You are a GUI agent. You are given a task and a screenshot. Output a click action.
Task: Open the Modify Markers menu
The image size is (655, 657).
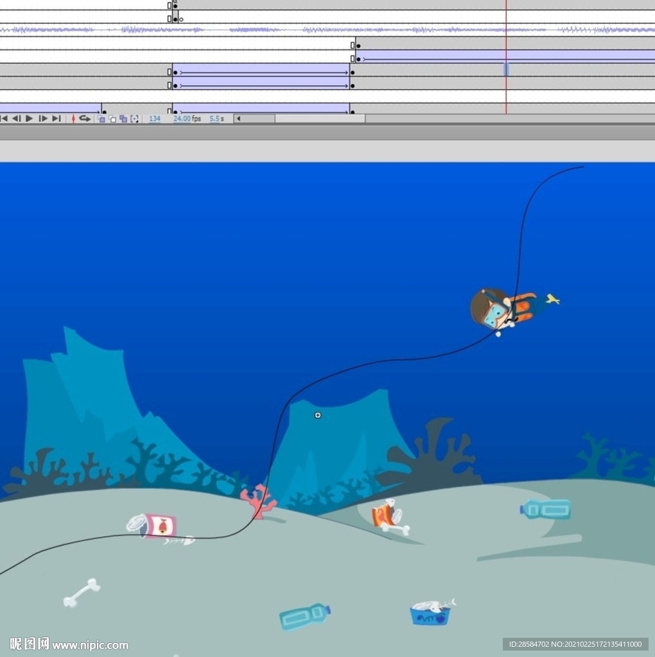pyautogui.click(x=134, y=119)
